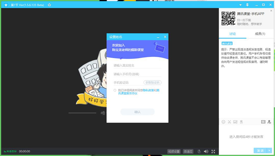Click the 获取验证码 button

coord(152,83)
